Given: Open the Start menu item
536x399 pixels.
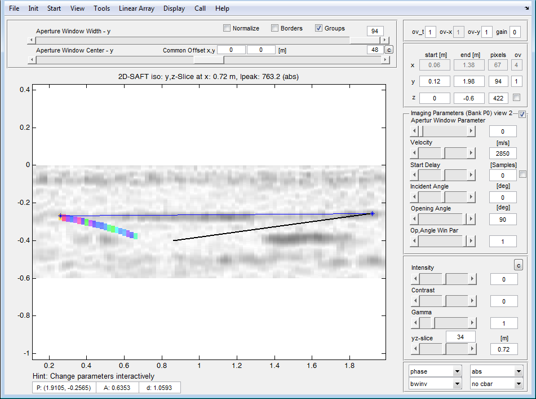Looking at the screenshot, I should pyautogui.click(x=54, y=8).
